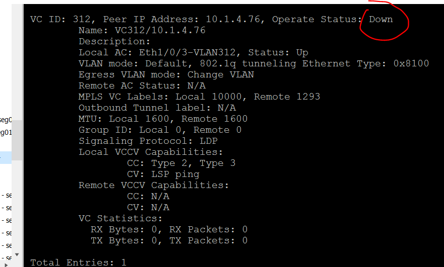The height and width of the screenshot is (267, 444).
Task: Click the peer IP address 10.1.4.76
Action: pyautogui.click(x=233, y=19)
